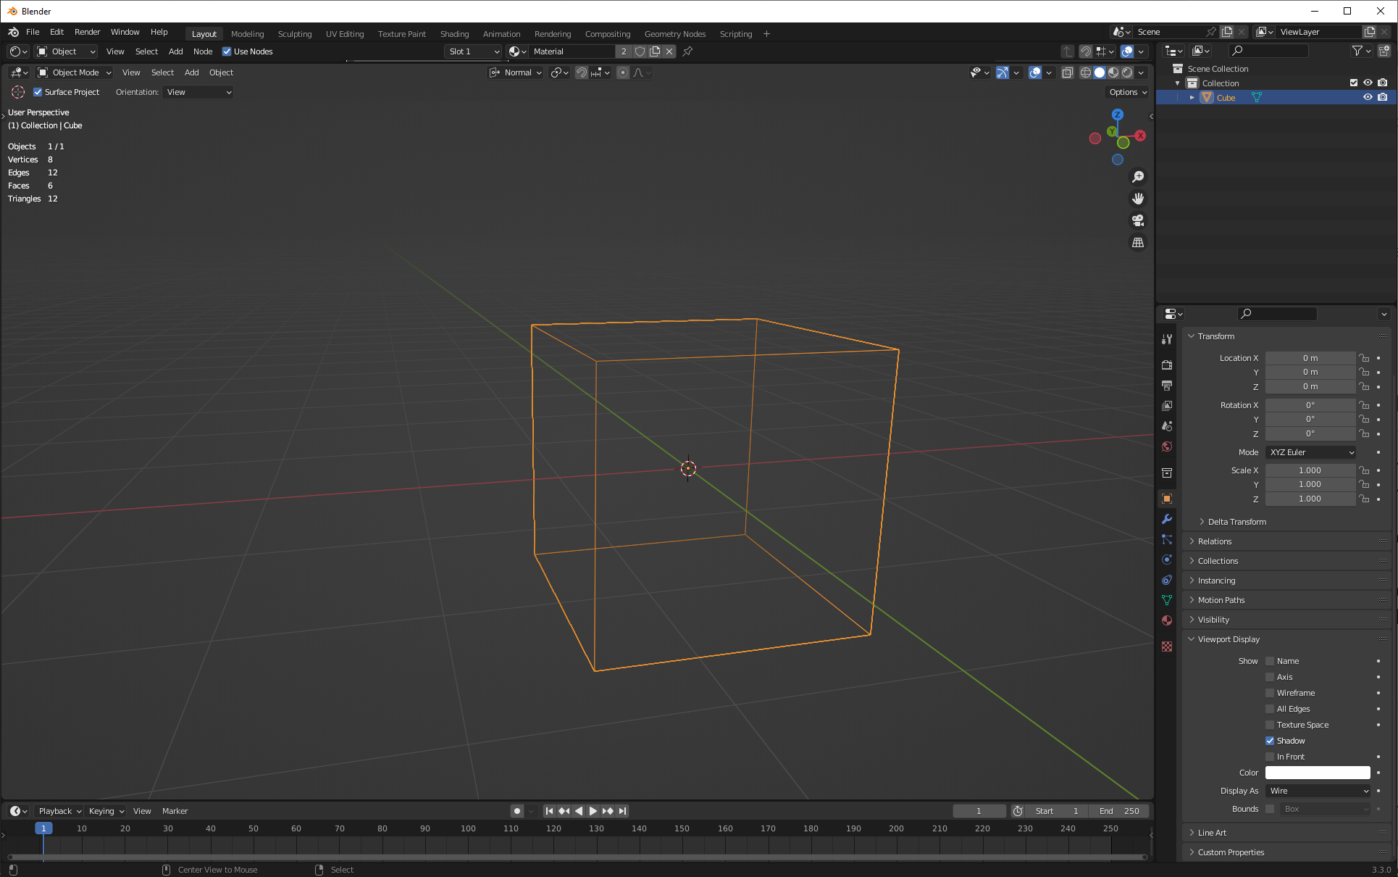Viewport: 1398px width, 877px height.
Task: Open the Orientation View dropdown
Action: tap(198, 92)
